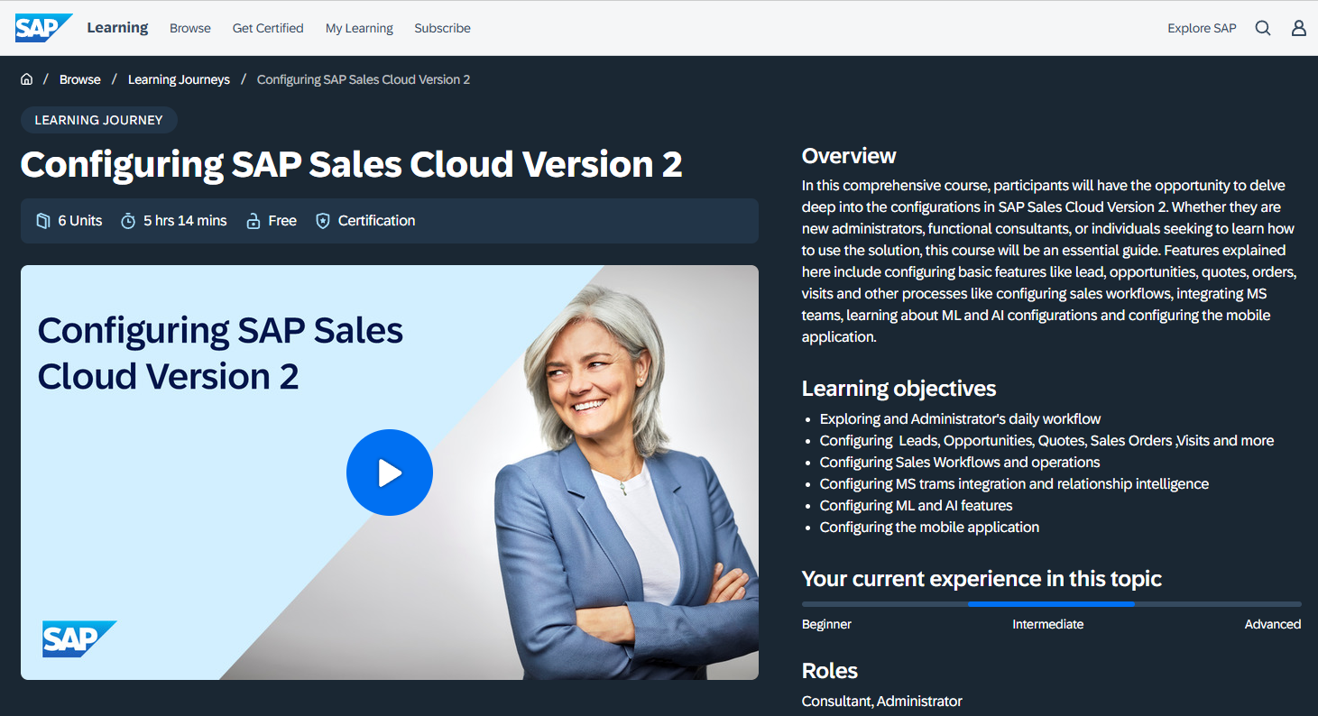Click the Browse breadcrumb link
The height and width of the screenshot is (716, 1318).
pos(80,79)
